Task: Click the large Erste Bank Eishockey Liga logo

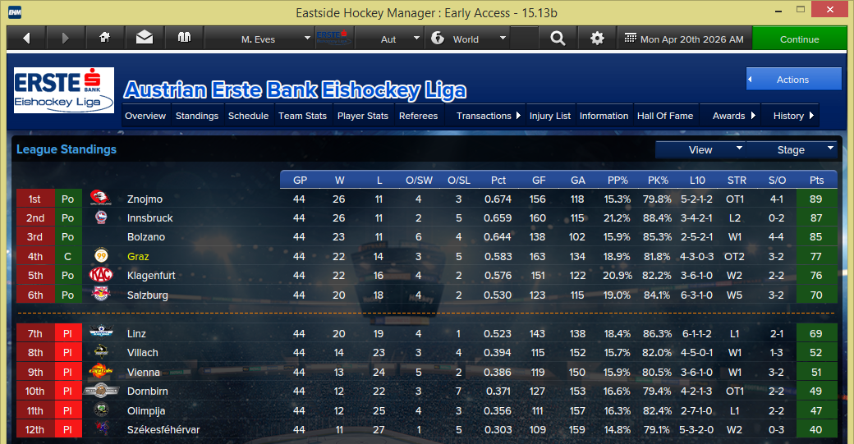Action: 64,90
